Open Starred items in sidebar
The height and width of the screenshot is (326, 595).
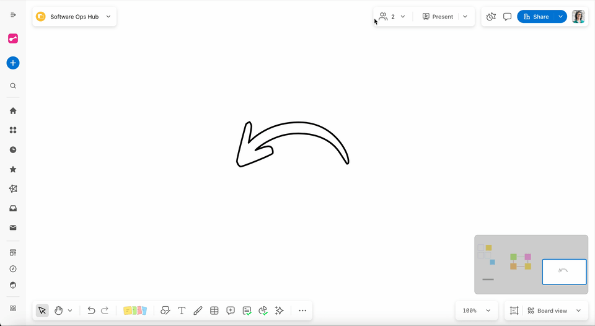pos(13,169)
